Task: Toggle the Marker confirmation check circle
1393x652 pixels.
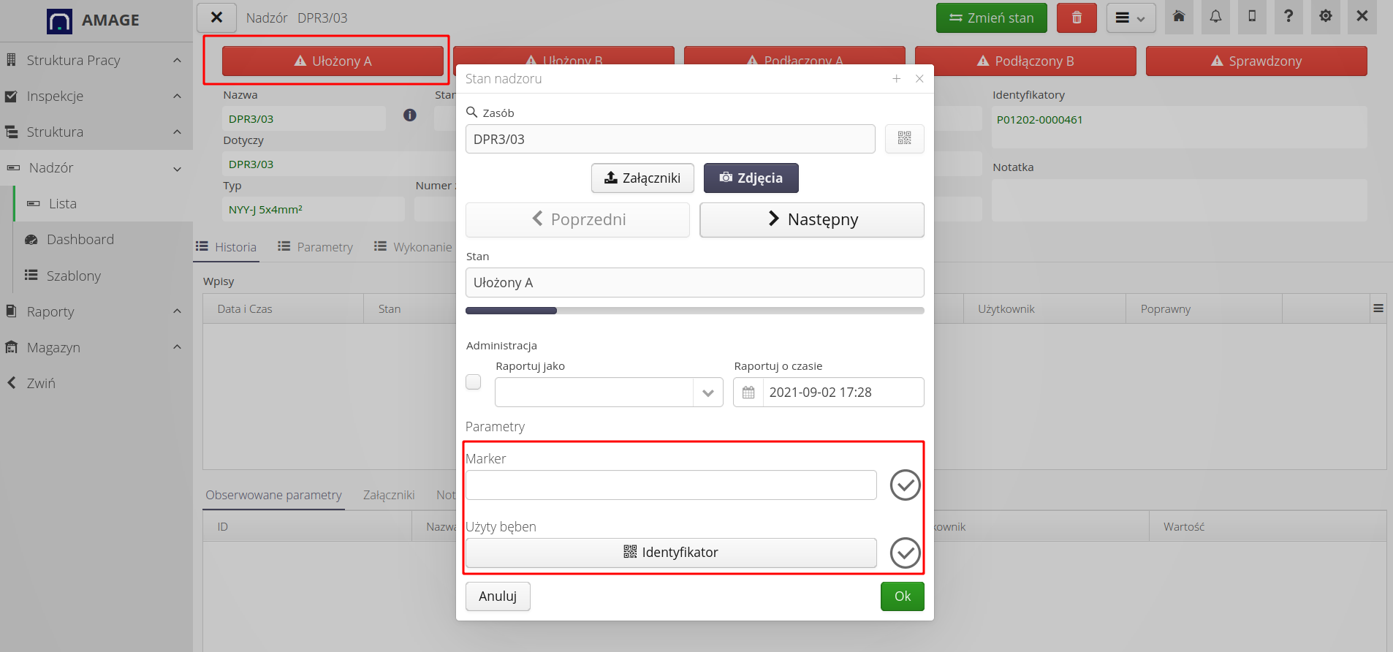Action: tap(905, 485)
